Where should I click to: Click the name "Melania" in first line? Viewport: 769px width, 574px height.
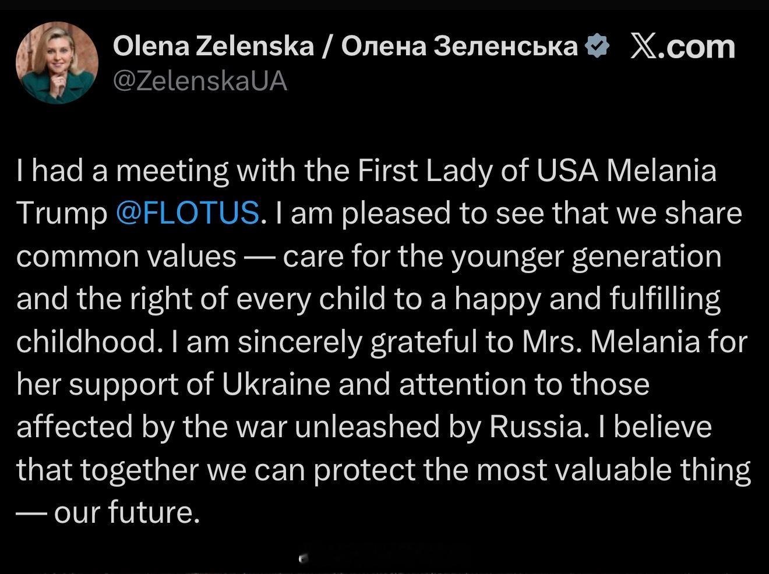661,171
